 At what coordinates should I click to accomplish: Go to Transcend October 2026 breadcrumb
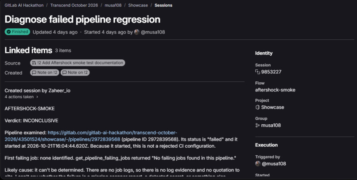click(x=74, y=5)
